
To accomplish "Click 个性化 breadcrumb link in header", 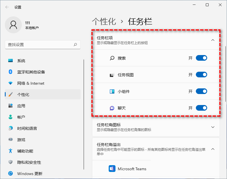I will tap(104, 21).
